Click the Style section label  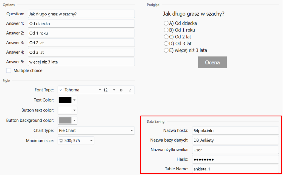(x=6, y=81)
